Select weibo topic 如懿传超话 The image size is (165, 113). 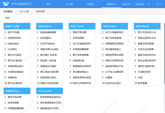(13, 44)
